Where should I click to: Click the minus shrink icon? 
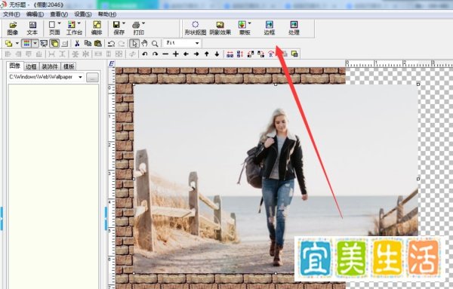click(165, 54)
